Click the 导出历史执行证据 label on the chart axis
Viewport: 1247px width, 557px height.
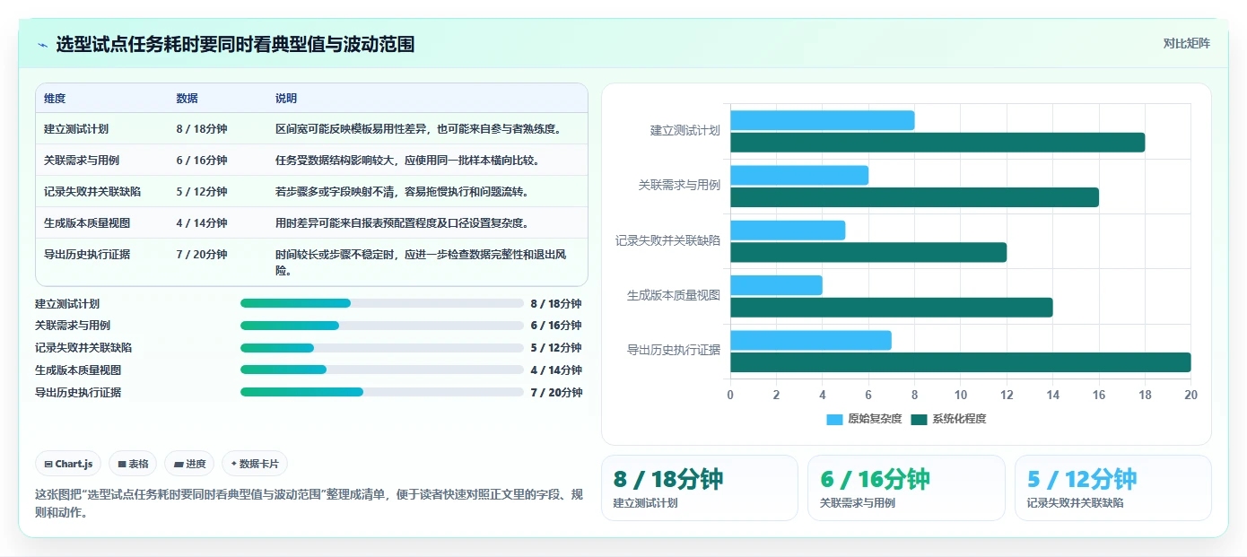click(x=673, y=351)
